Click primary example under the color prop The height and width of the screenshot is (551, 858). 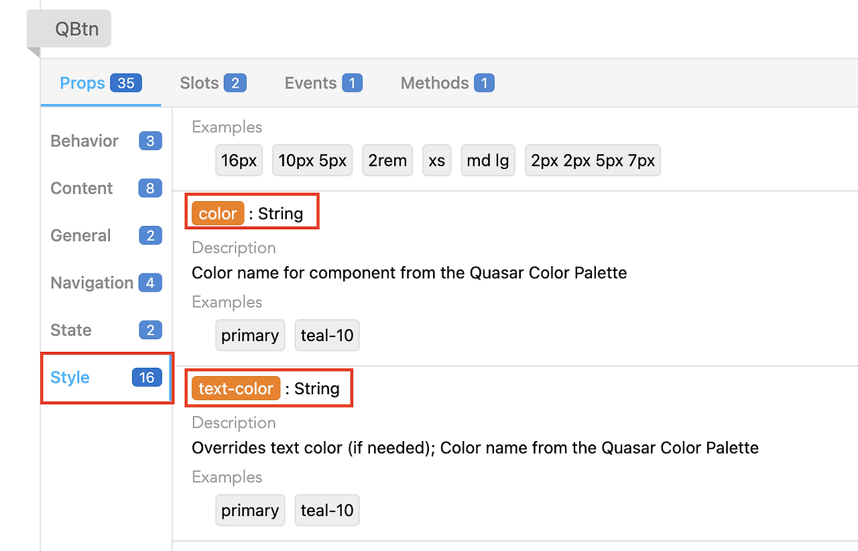click(x=250, y=335)
